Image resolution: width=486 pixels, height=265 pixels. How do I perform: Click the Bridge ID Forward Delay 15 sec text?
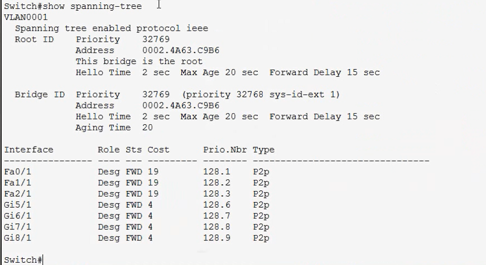coord(325,116)
